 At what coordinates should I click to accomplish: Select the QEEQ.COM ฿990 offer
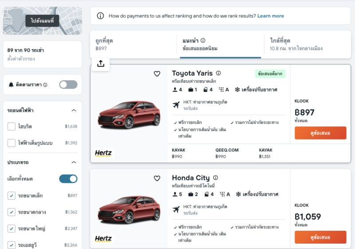227,153
